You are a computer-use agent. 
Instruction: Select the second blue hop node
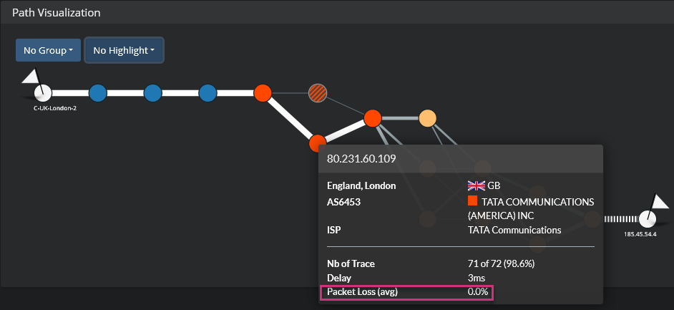pyautogui.click(x=152, y=93)
